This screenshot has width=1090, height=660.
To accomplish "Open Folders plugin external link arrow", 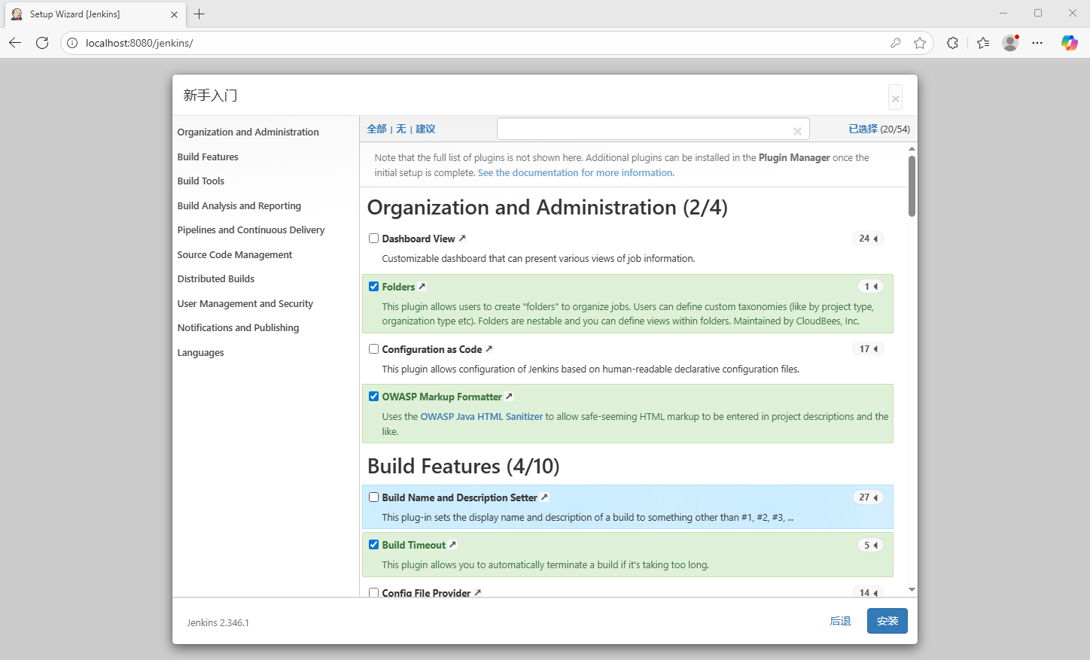I will click(422, 287).
